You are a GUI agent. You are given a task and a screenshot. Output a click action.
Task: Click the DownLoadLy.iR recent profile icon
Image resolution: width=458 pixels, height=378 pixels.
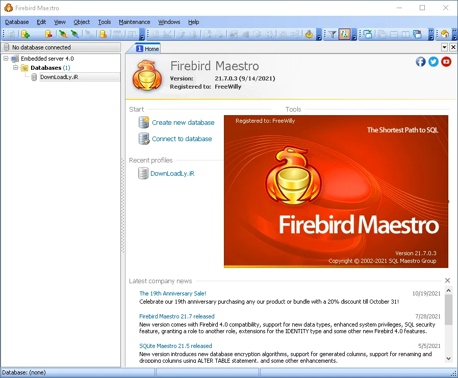point(143,173)
